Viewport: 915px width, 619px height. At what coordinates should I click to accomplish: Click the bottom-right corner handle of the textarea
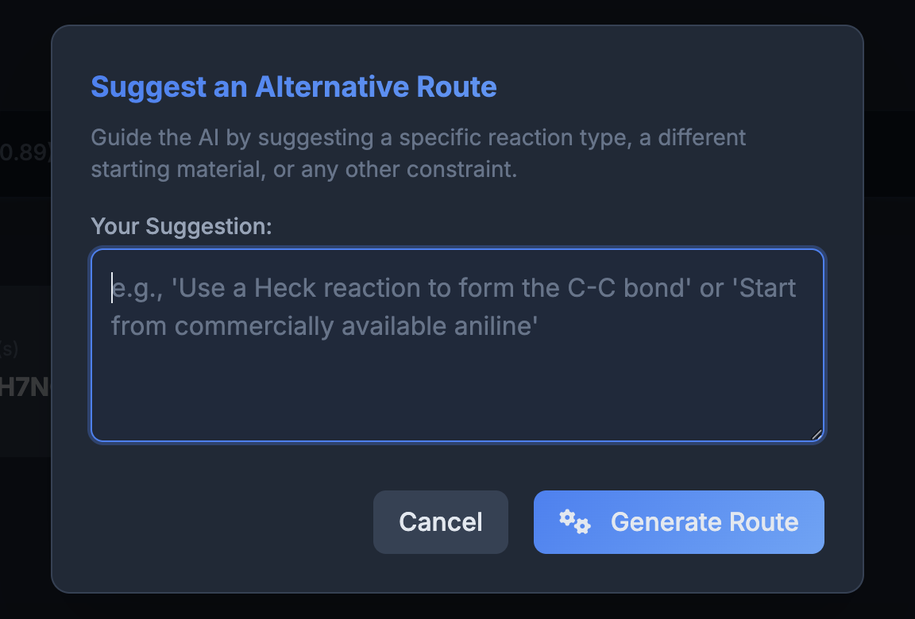[817, 433]
